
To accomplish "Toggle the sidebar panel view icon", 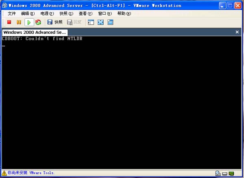I will point(91,22).
